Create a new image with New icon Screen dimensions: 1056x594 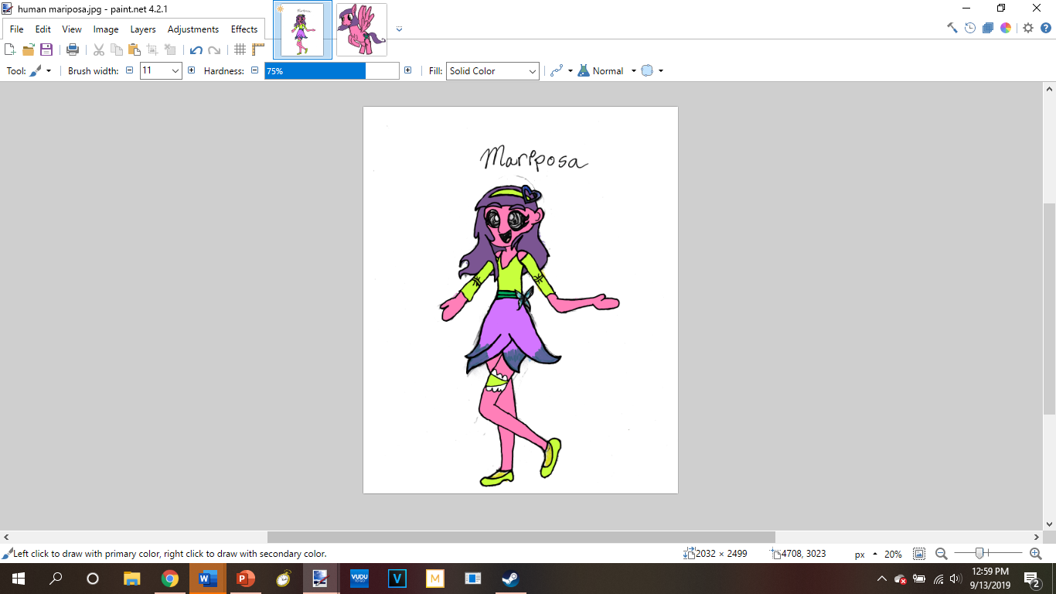coord(10,49)
